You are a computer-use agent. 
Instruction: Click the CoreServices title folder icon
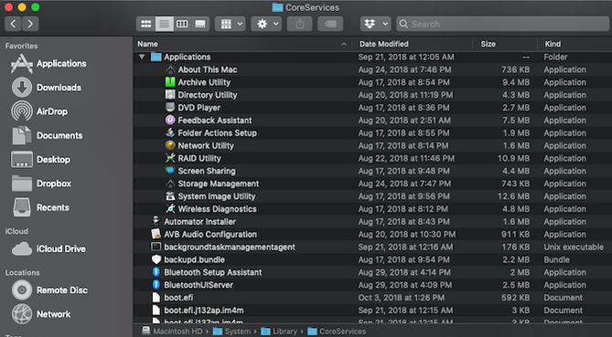(277, 7)
